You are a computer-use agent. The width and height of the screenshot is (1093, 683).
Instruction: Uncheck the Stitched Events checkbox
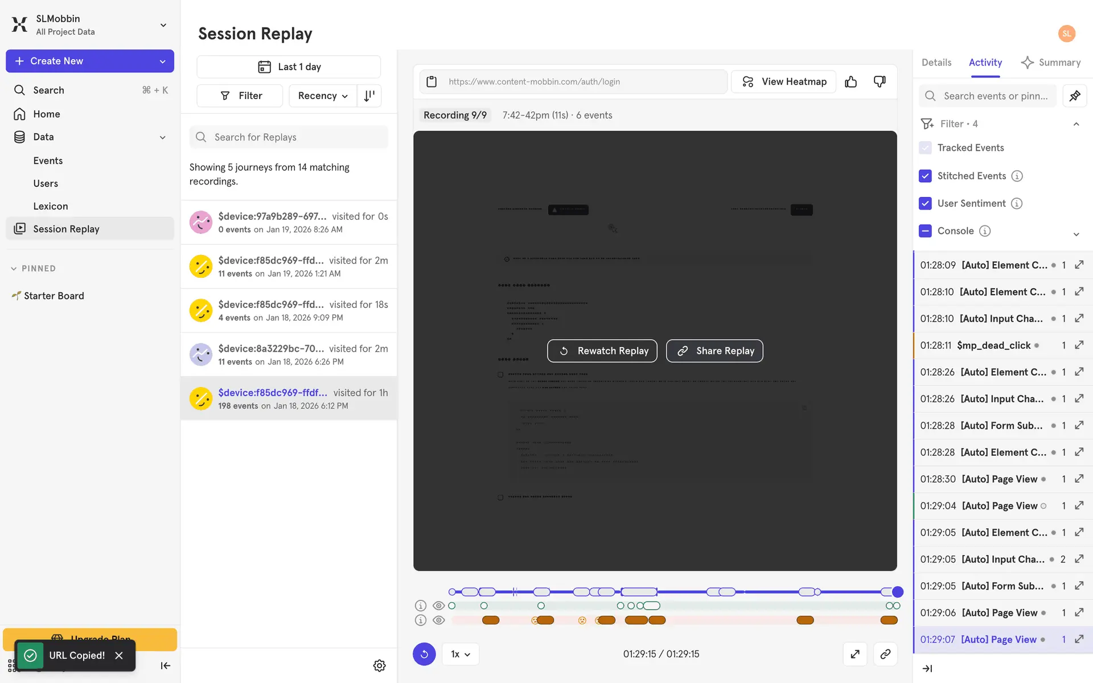click(x=925, y=176)
